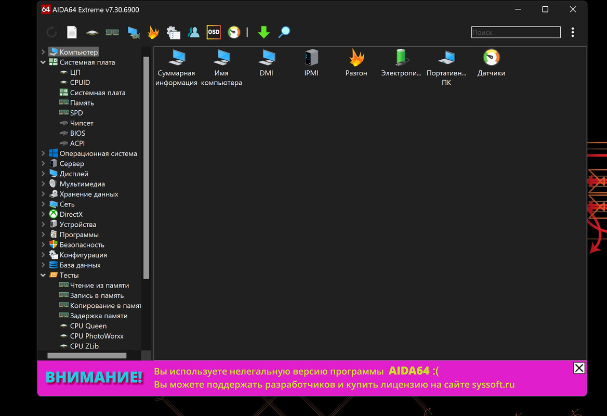The image size is (607, 416).
Task: Open the DMI icon
Action: (x=266, y=63)
